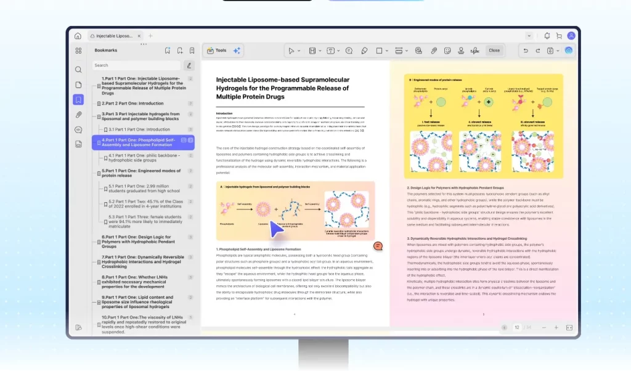
Task: Expand the text box tool dropdown
Action: (x=338, y=51)
